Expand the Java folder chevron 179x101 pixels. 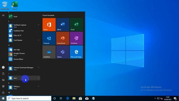[39, 78]
